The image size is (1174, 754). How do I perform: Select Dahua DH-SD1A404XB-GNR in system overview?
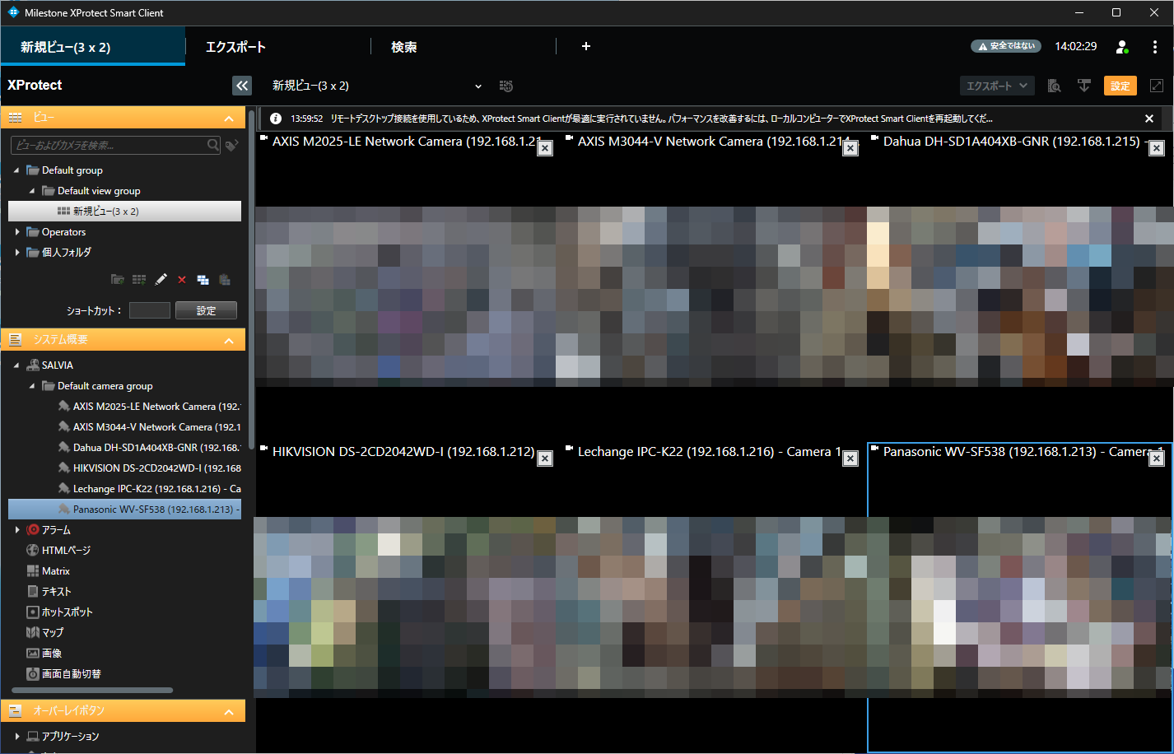tap(149, 448)
